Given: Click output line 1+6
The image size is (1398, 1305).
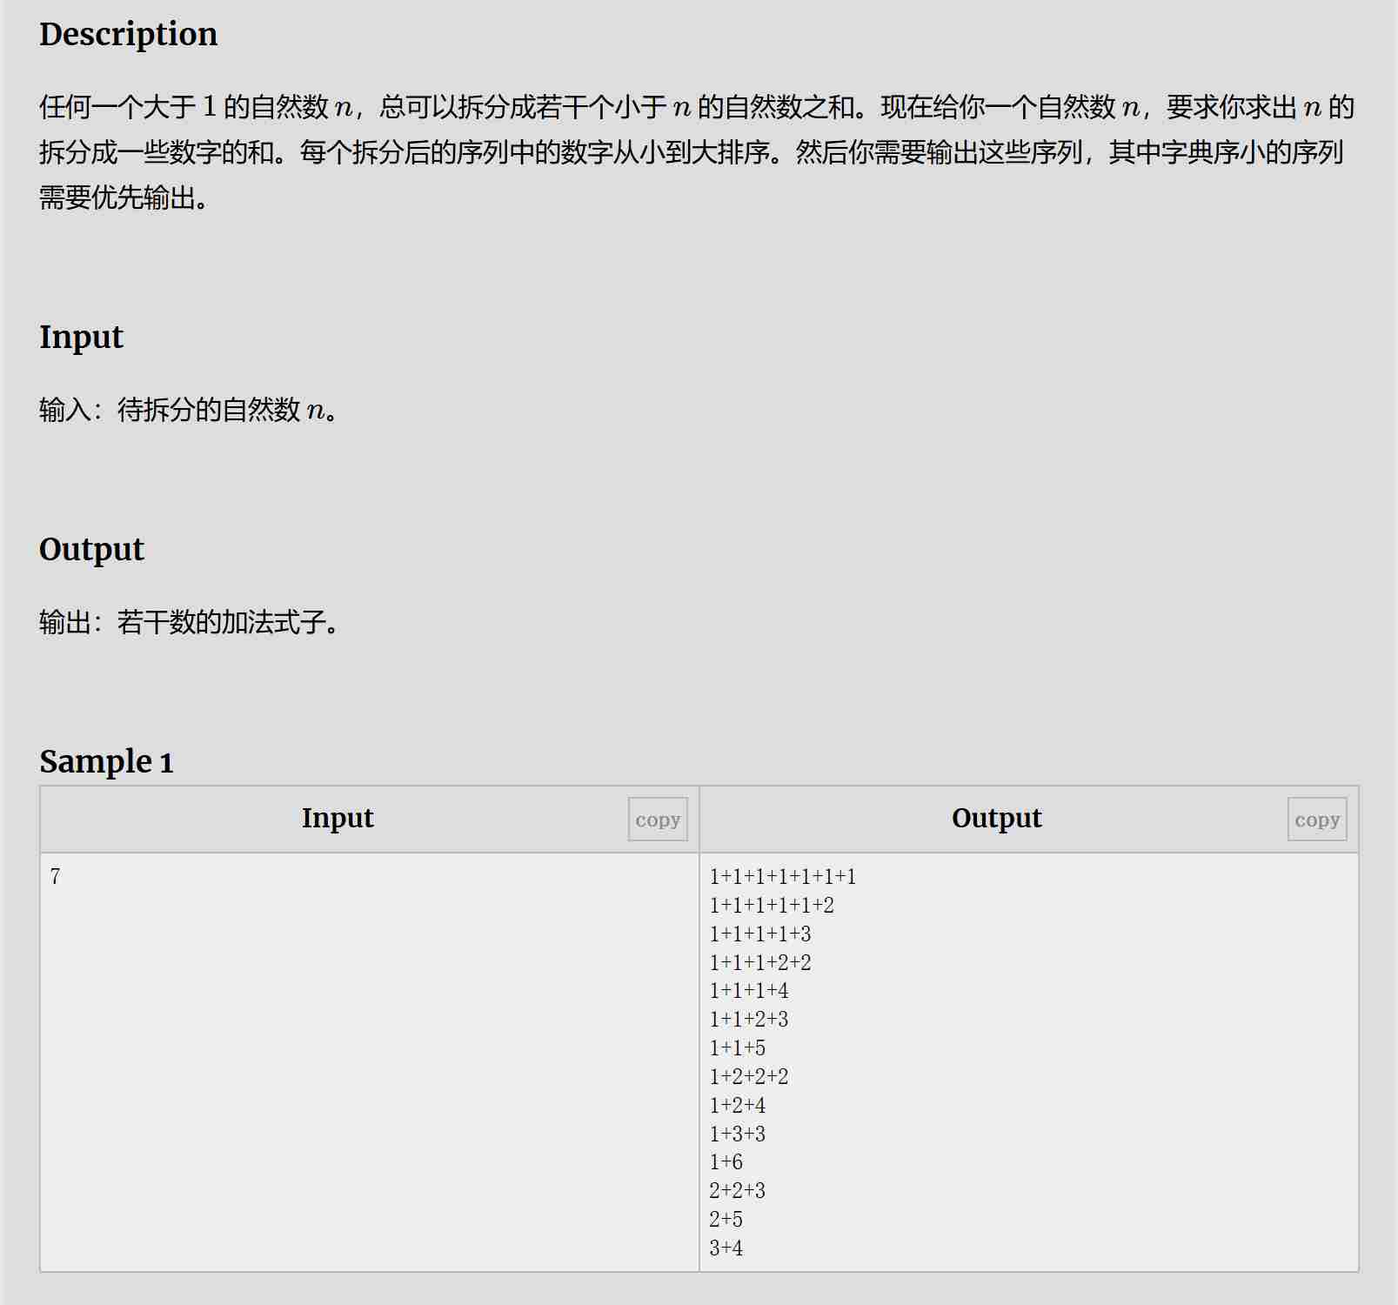Looking at the screenshot, I should [726, 1162].
